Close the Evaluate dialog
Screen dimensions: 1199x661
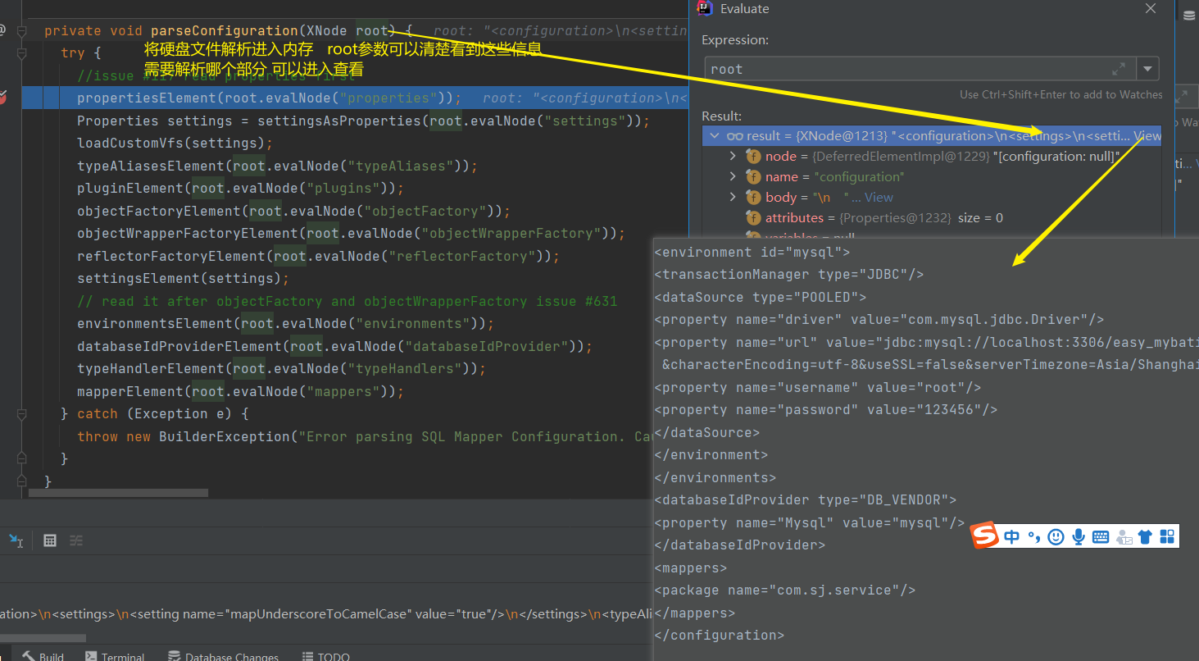(x=1151, y=9)
